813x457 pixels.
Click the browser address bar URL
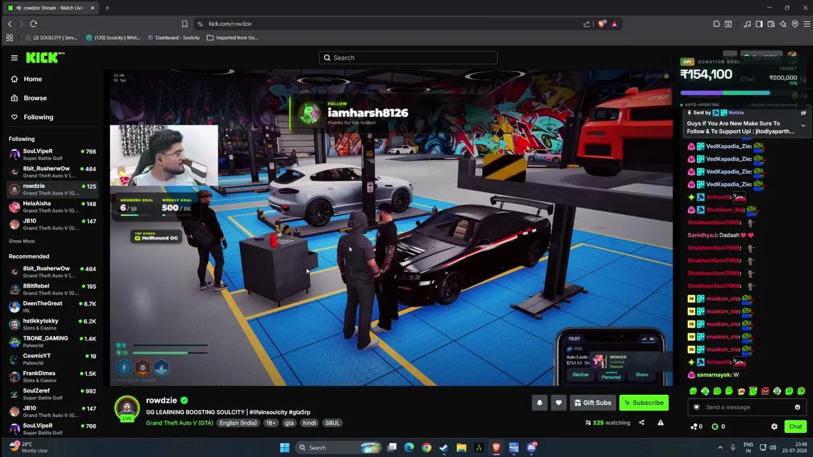[230, 24]
